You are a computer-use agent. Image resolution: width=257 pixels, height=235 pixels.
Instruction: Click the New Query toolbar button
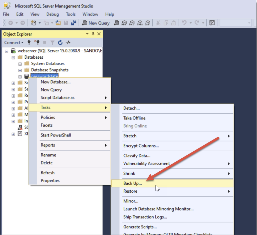click(x=96, y=23)
